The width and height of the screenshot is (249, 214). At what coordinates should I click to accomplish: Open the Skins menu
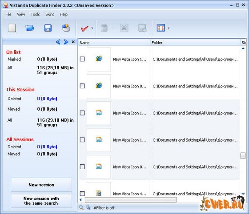pyautogui.click(x=50, y=14)
